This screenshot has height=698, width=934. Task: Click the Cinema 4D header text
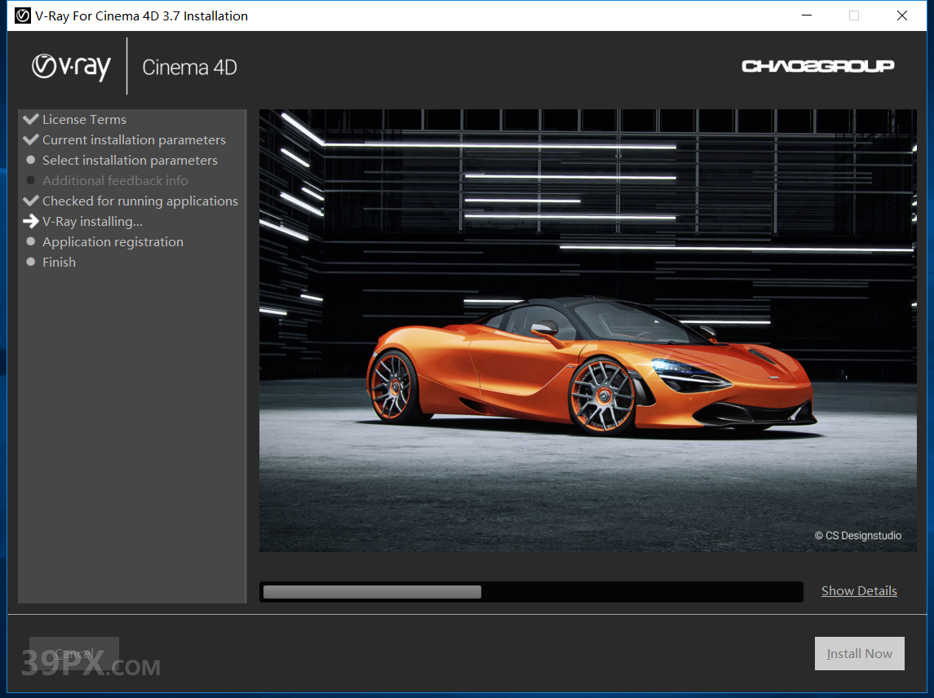[189, 68]
